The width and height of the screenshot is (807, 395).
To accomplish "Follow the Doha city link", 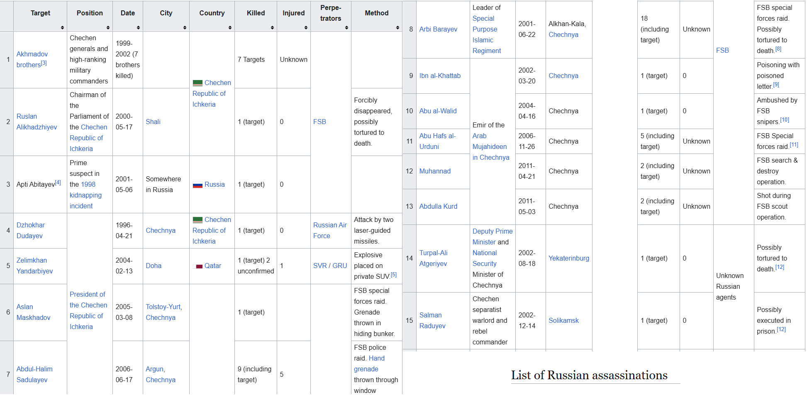I will pos(154,266).
